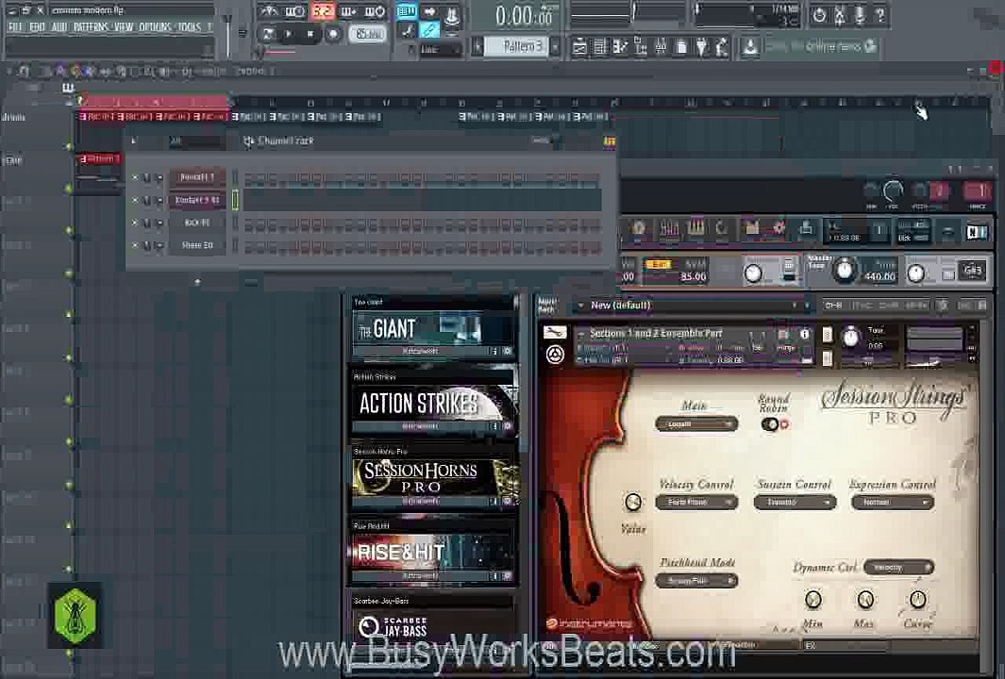Open Session Horns Pro library
This screenshot has width=1005, height=679.
click(x=435, y=478)
